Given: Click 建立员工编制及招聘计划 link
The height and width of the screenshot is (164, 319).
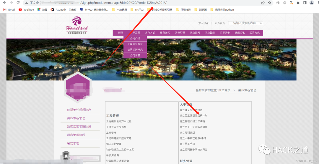Looking at the screenshot, I should [193, 115].
